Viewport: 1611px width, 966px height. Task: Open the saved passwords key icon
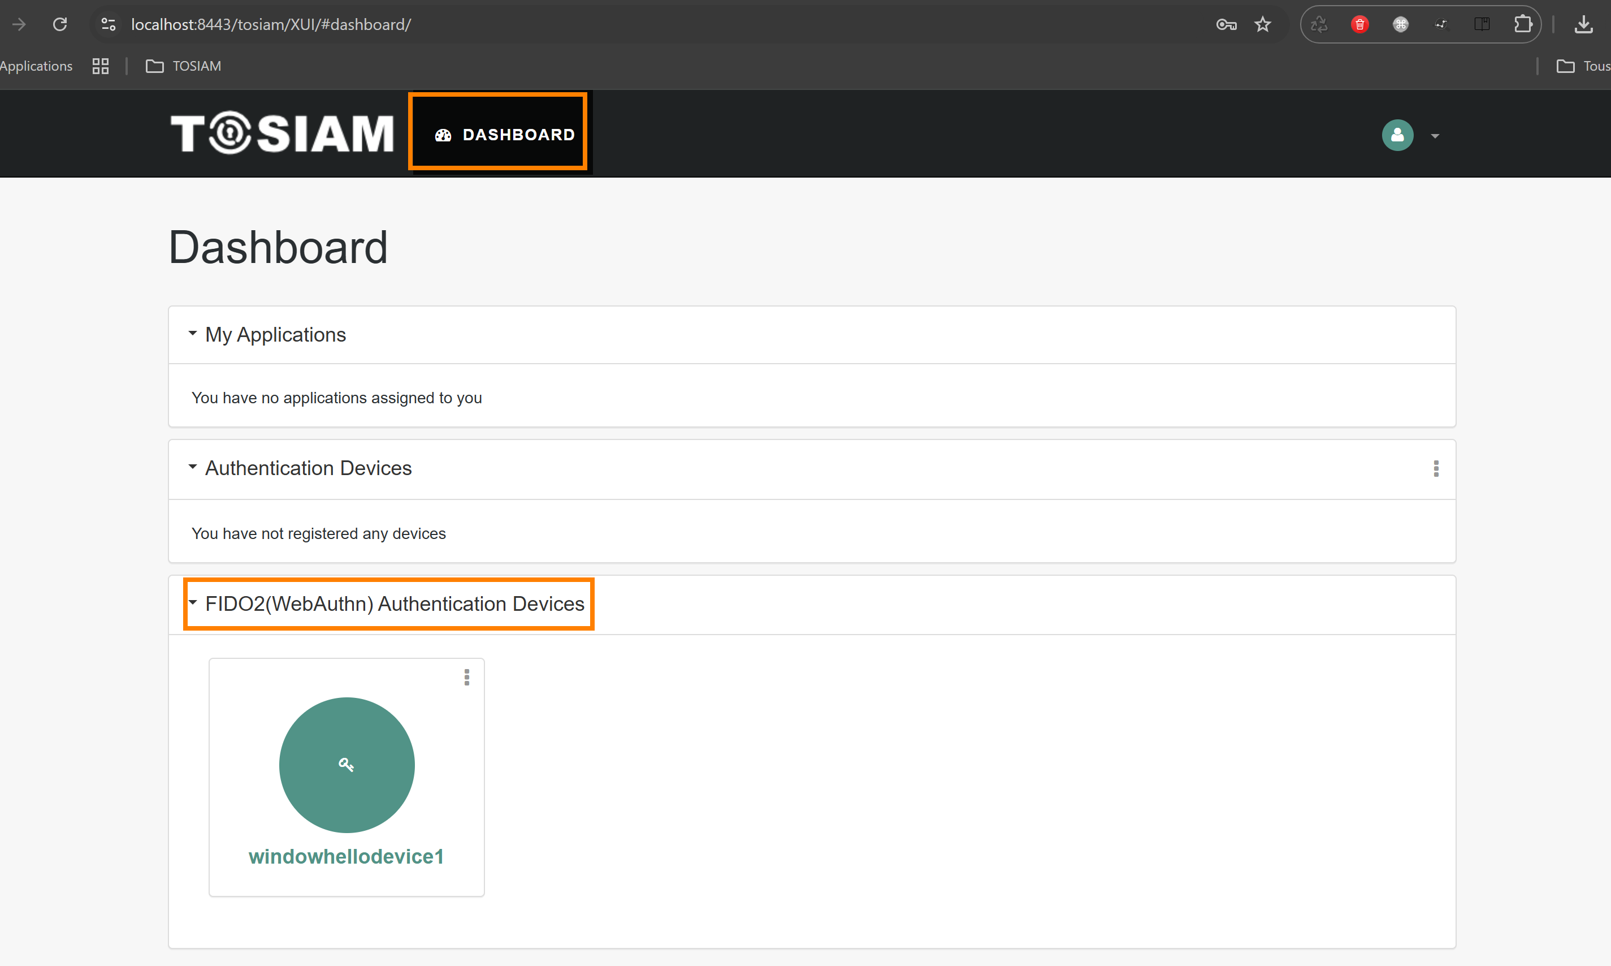1226,24
